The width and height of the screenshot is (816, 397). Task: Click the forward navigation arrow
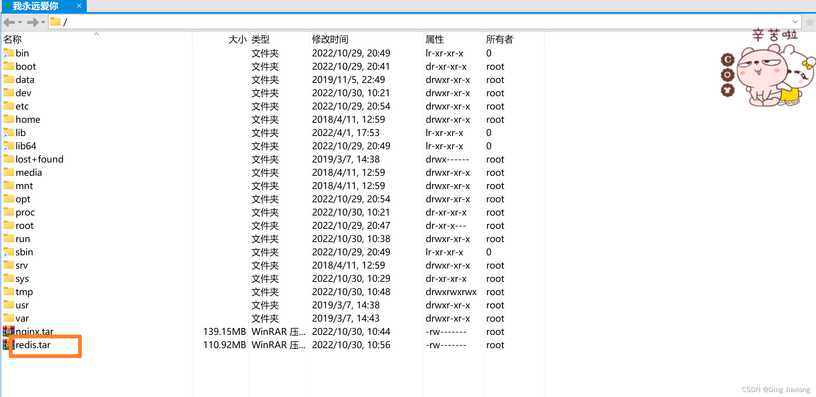pyautogui.click(x=33, y=22)
